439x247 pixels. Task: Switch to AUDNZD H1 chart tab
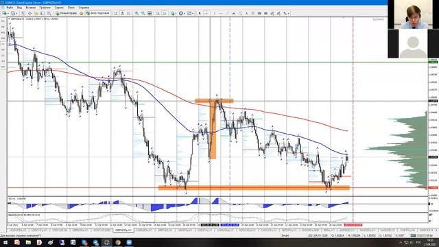pyautogui.click(x=347, y=231)
